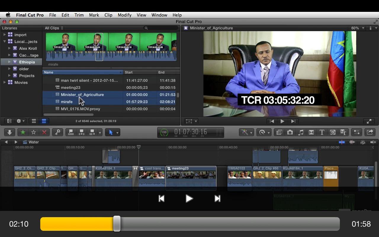The image size is (379, 237).
Task: Jump to next edit in the viewer
Action: coord(293,121)
